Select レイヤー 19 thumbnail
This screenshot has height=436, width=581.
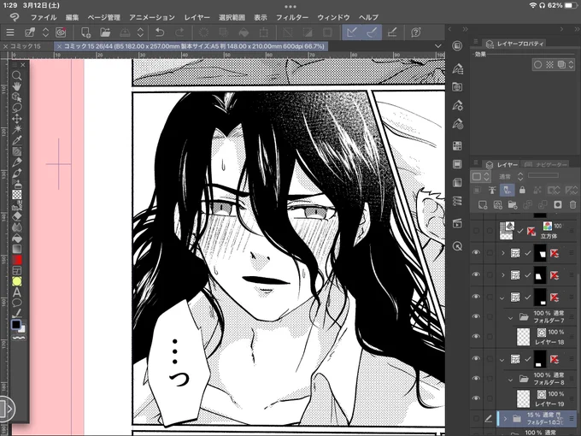523,398
